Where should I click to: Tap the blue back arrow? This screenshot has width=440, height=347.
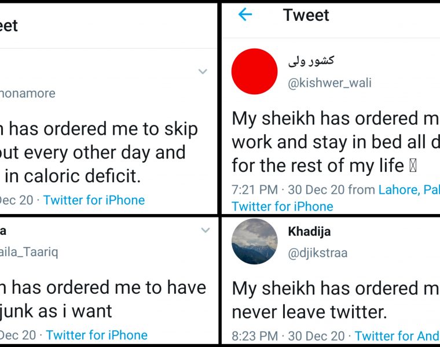pos(245,14)
